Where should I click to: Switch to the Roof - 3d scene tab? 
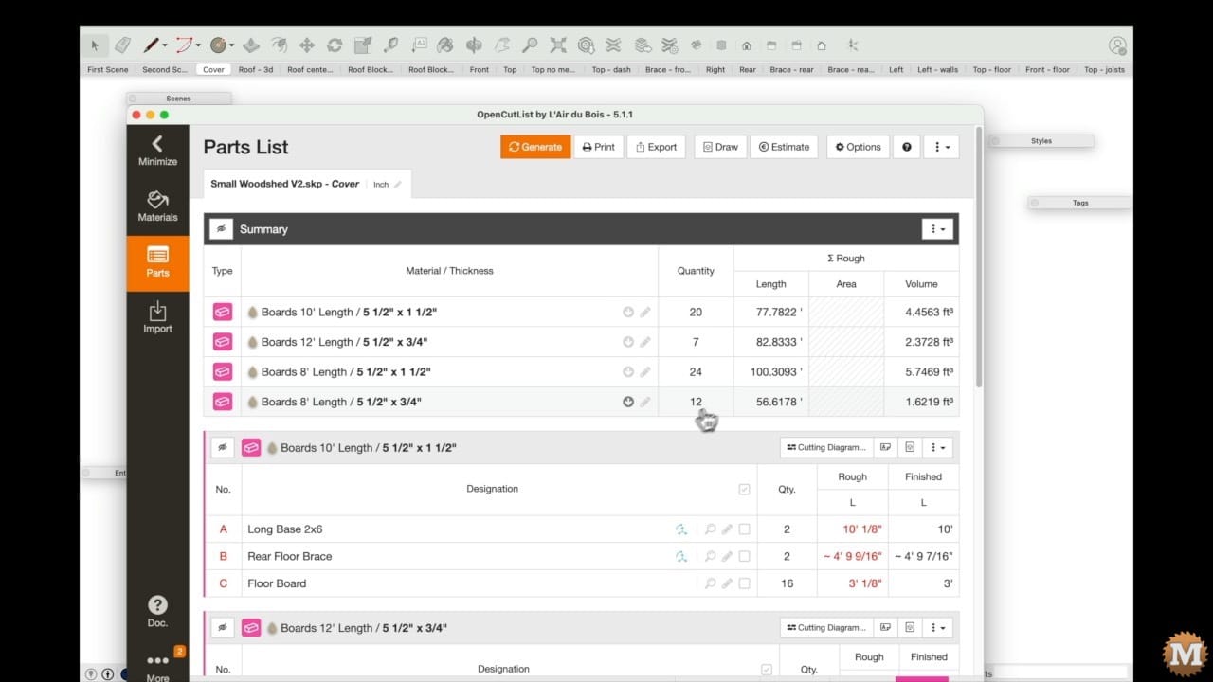tap(255, 69)
